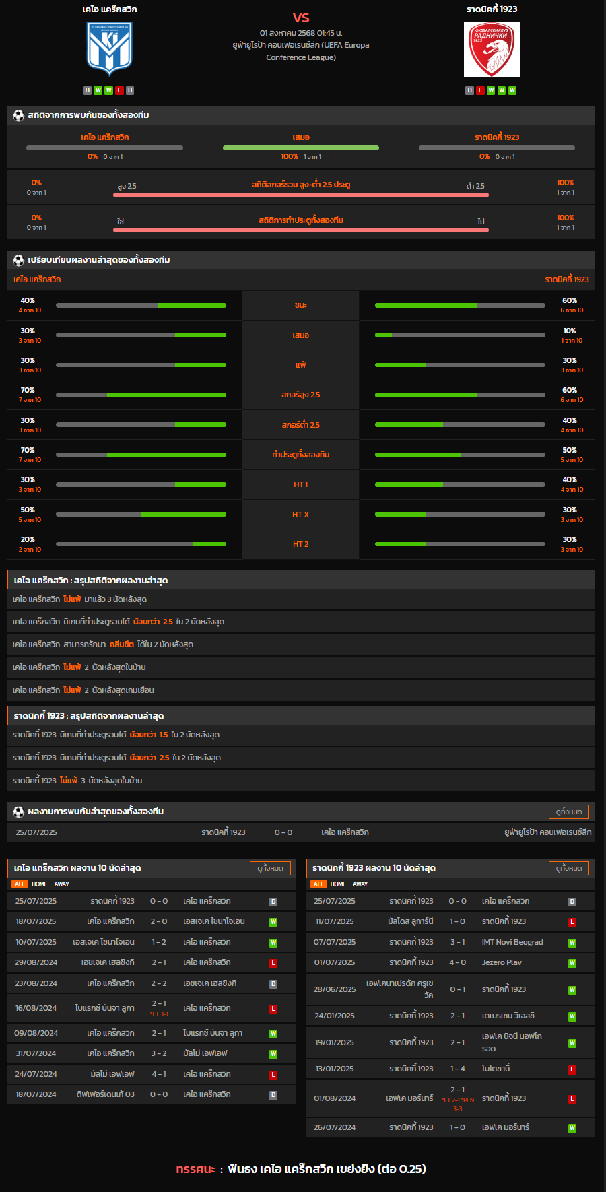
Task: Click the red L form badge under Radnički crest
Action: click(480, 90)
